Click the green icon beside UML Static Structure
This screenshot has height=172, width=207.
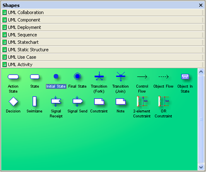pyautogui.click(x=5, y=50)
